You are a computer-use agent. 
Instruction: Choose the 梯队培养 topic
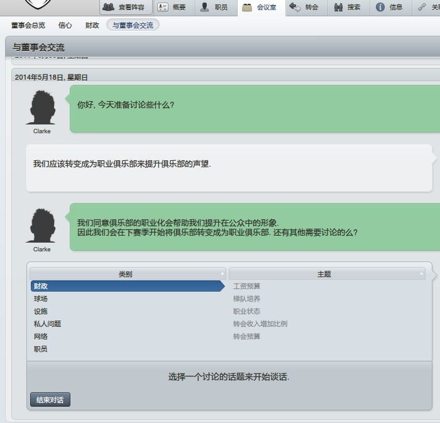246,299
